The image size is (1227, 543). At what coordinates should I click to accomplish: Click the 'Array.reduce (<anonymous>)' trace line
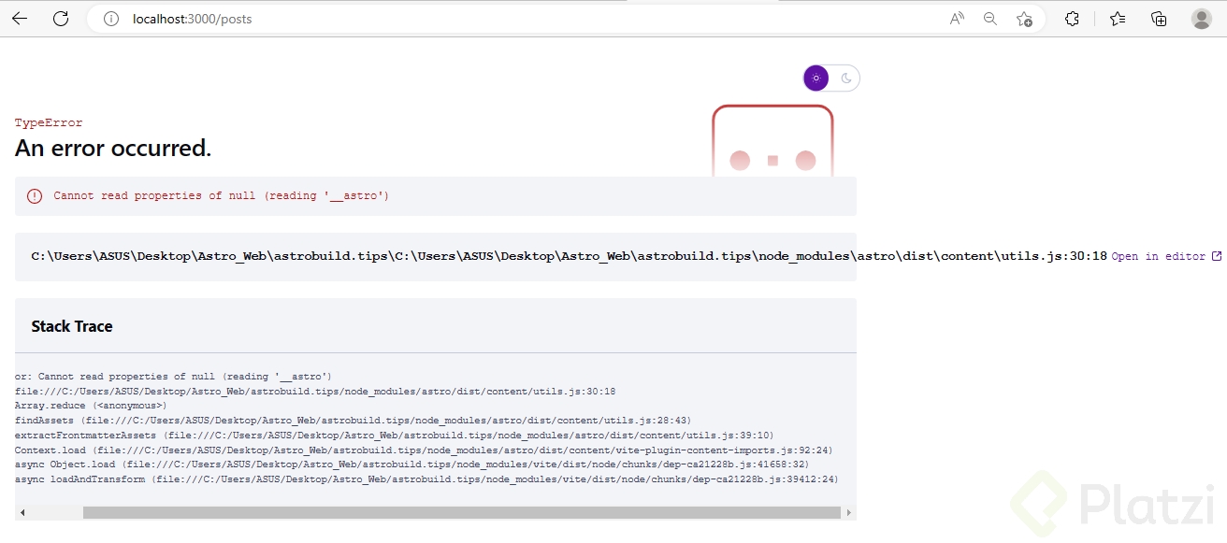point(91,406)
